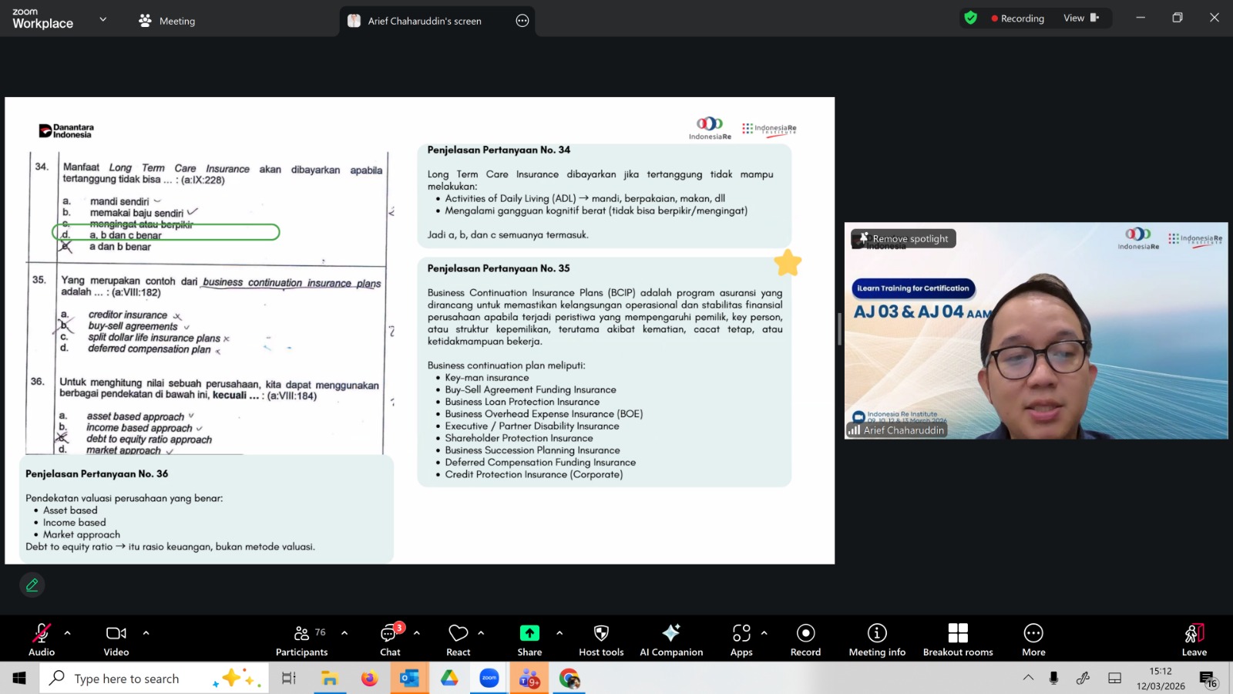Viewport: 1233px width, 694px height.
Task: Toggle the Video camera button
Action: click(x=116, y=639)
